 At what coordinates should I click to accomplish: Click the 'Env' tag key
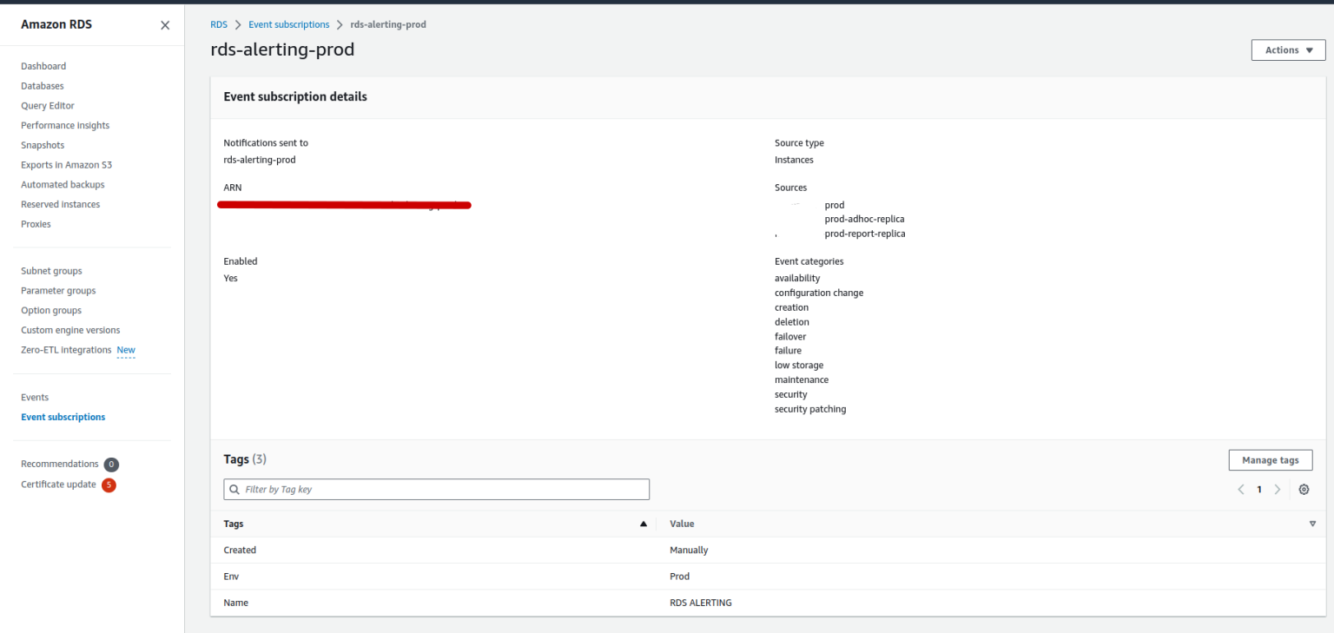[x=231, y=577]
